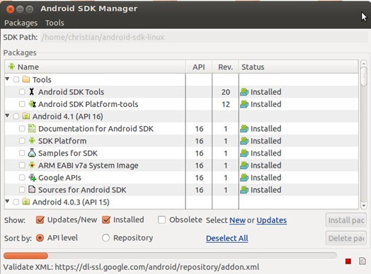
Task: Click the New packages link
Action: [237, 220]
